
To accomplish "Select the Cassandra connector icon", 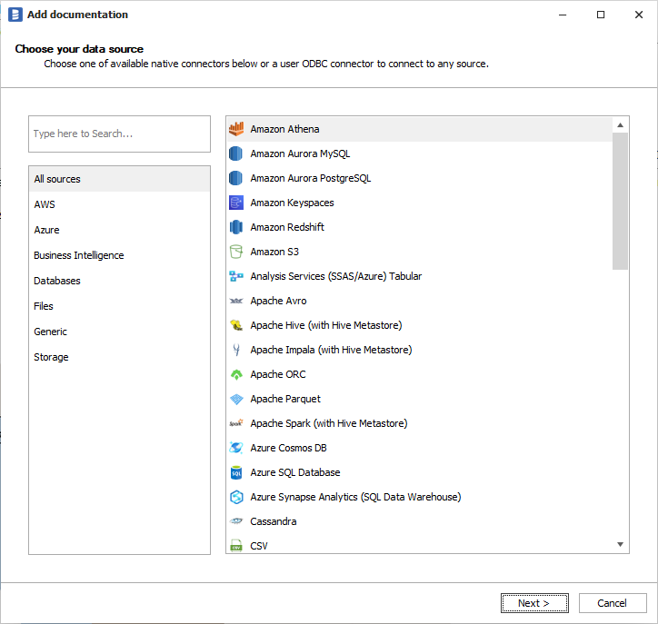I will 236,521.
